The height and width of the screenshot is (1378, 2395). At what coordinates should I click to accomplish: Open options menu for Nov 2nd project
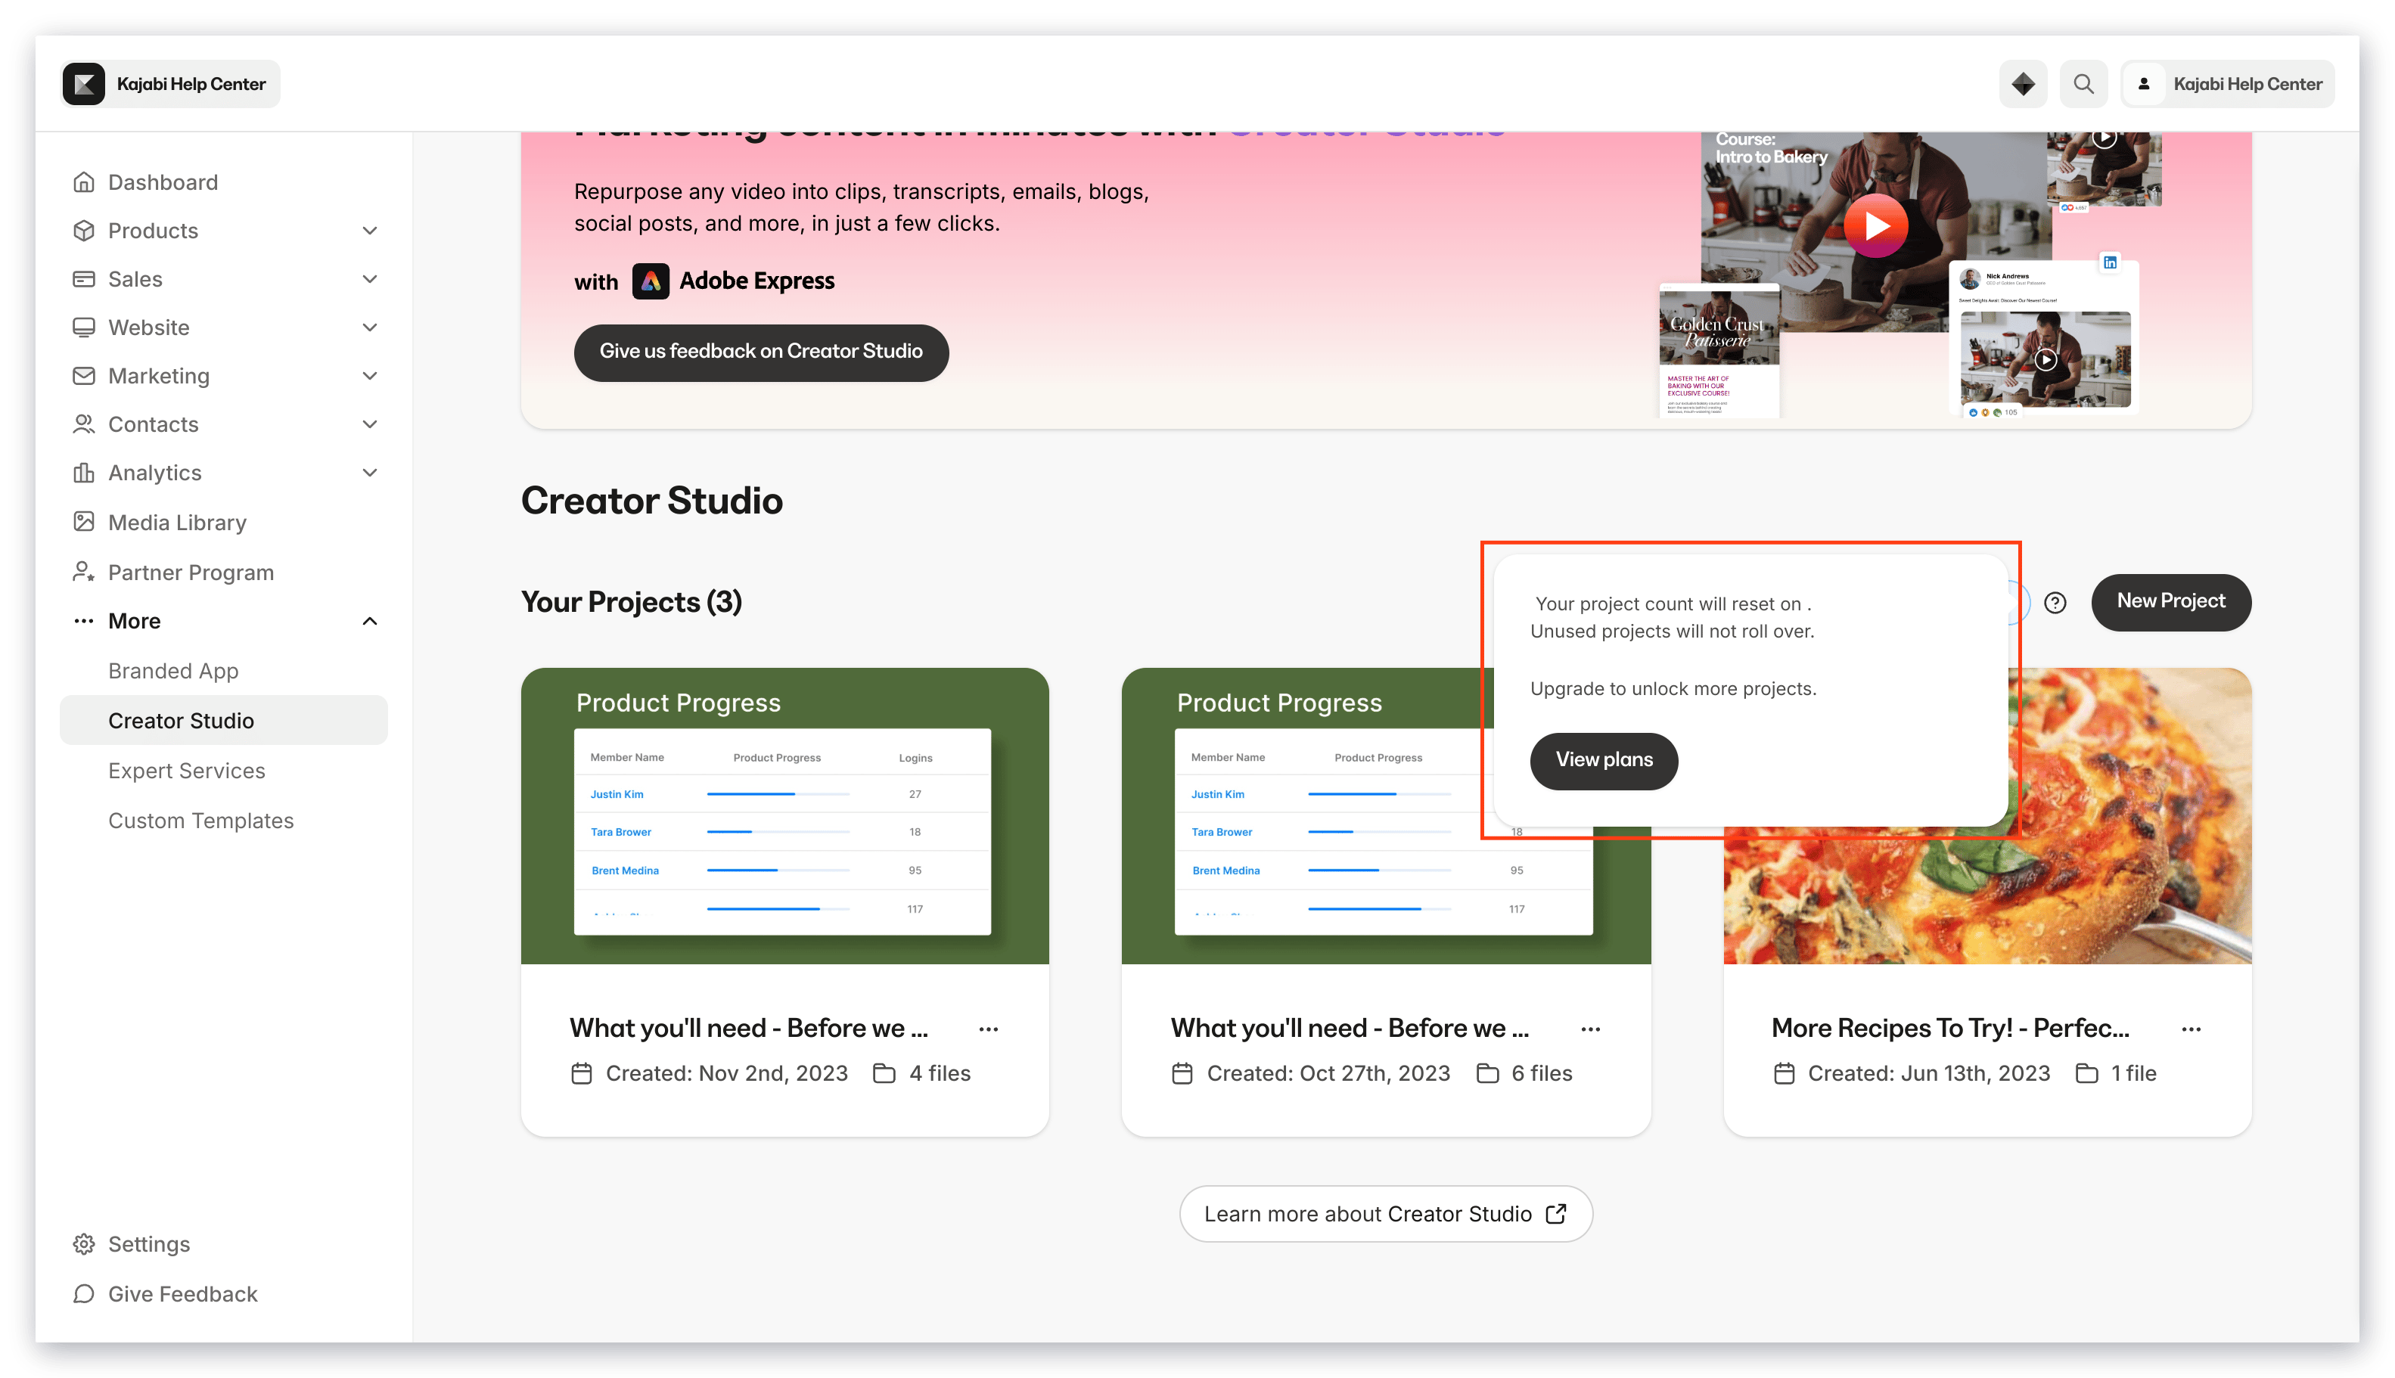click(x=988, y=1029)
